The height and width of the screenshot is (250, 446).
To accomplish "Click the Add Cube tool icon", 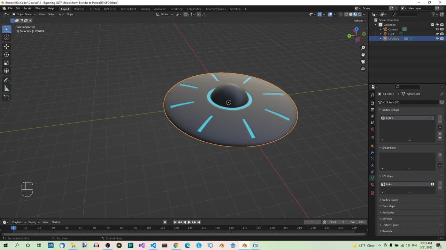I will coord(6,98).
